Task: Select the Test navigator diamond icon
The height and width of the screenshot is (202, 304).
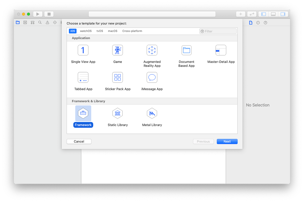Action: (55, 22)
